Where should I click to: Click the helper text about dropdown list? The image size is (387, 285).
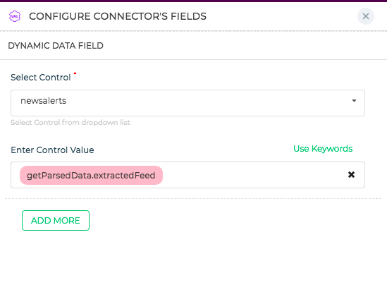[70, 123]
